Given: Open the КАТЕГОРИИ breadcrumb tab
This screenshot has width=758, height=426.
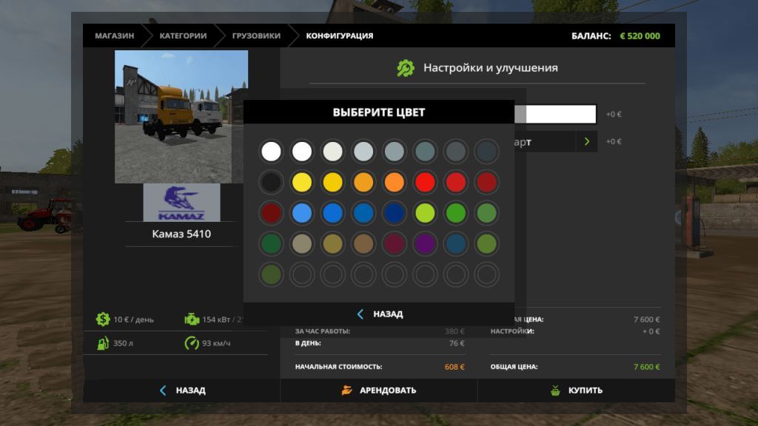Looking at the screenshot, I should click(x=183, y=35).
